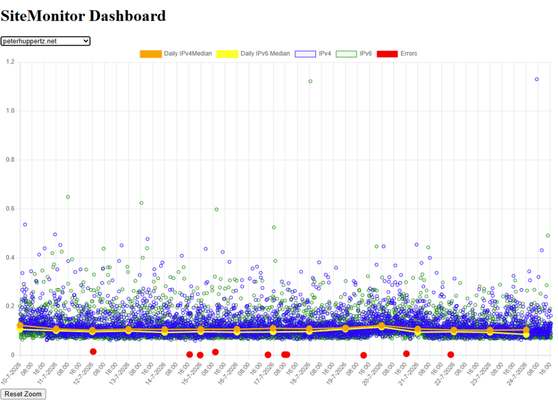This screenshot has width=558, height=404.
Task: Hide the IPv4 dataset via legend box
Action: [x=305, y=54]
